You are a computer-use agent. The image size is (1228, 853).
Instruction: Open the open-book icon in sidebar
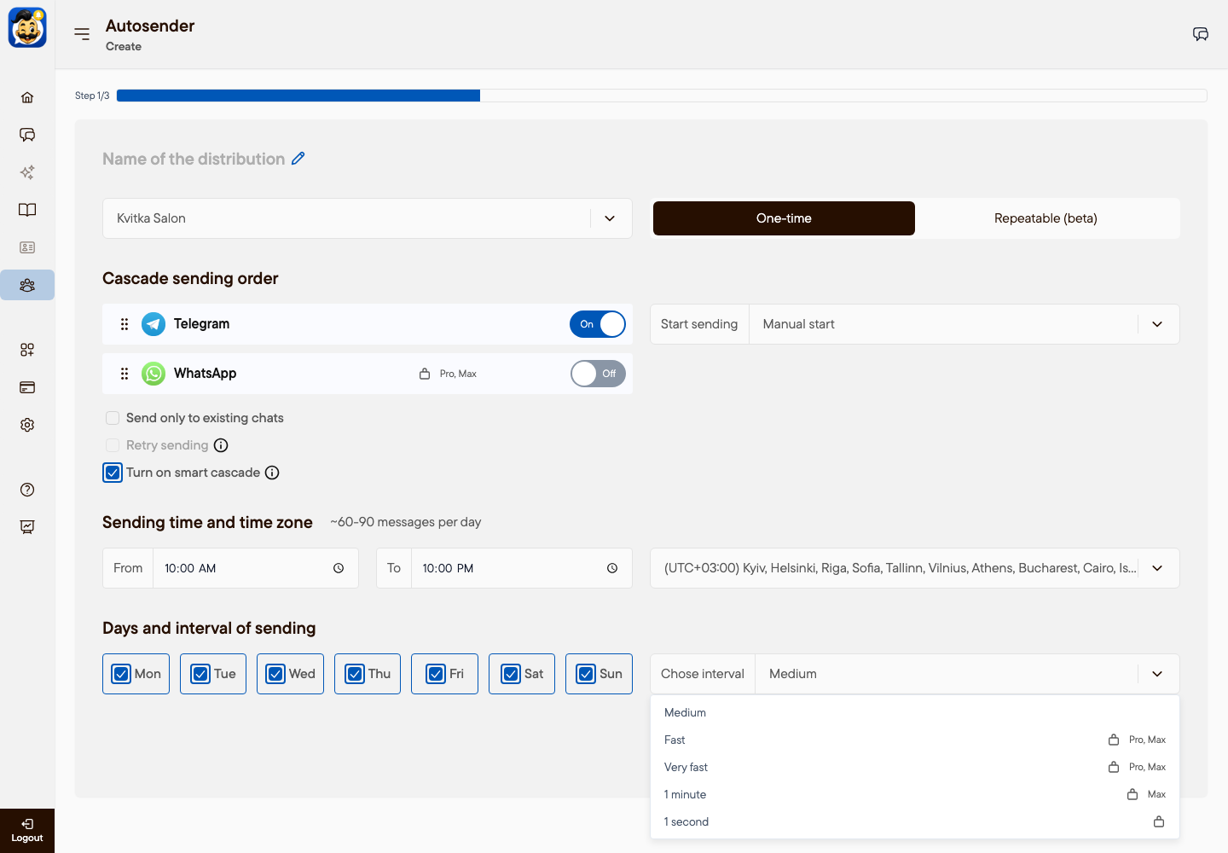[27, 210]
